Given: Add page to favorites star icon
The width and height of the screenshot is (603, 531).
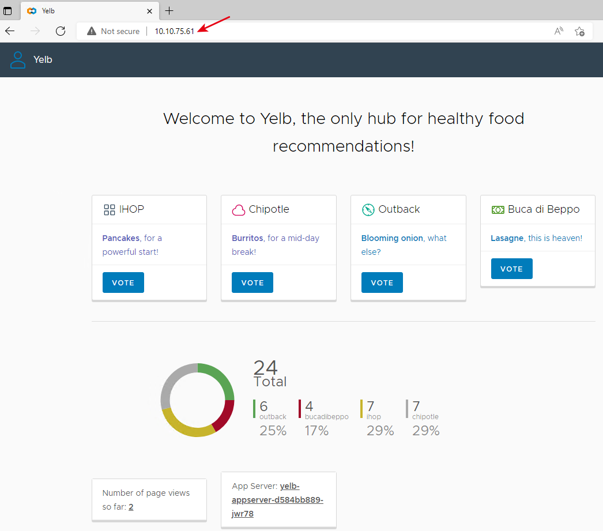Looking at the screenshot, I should pos(579,31).
